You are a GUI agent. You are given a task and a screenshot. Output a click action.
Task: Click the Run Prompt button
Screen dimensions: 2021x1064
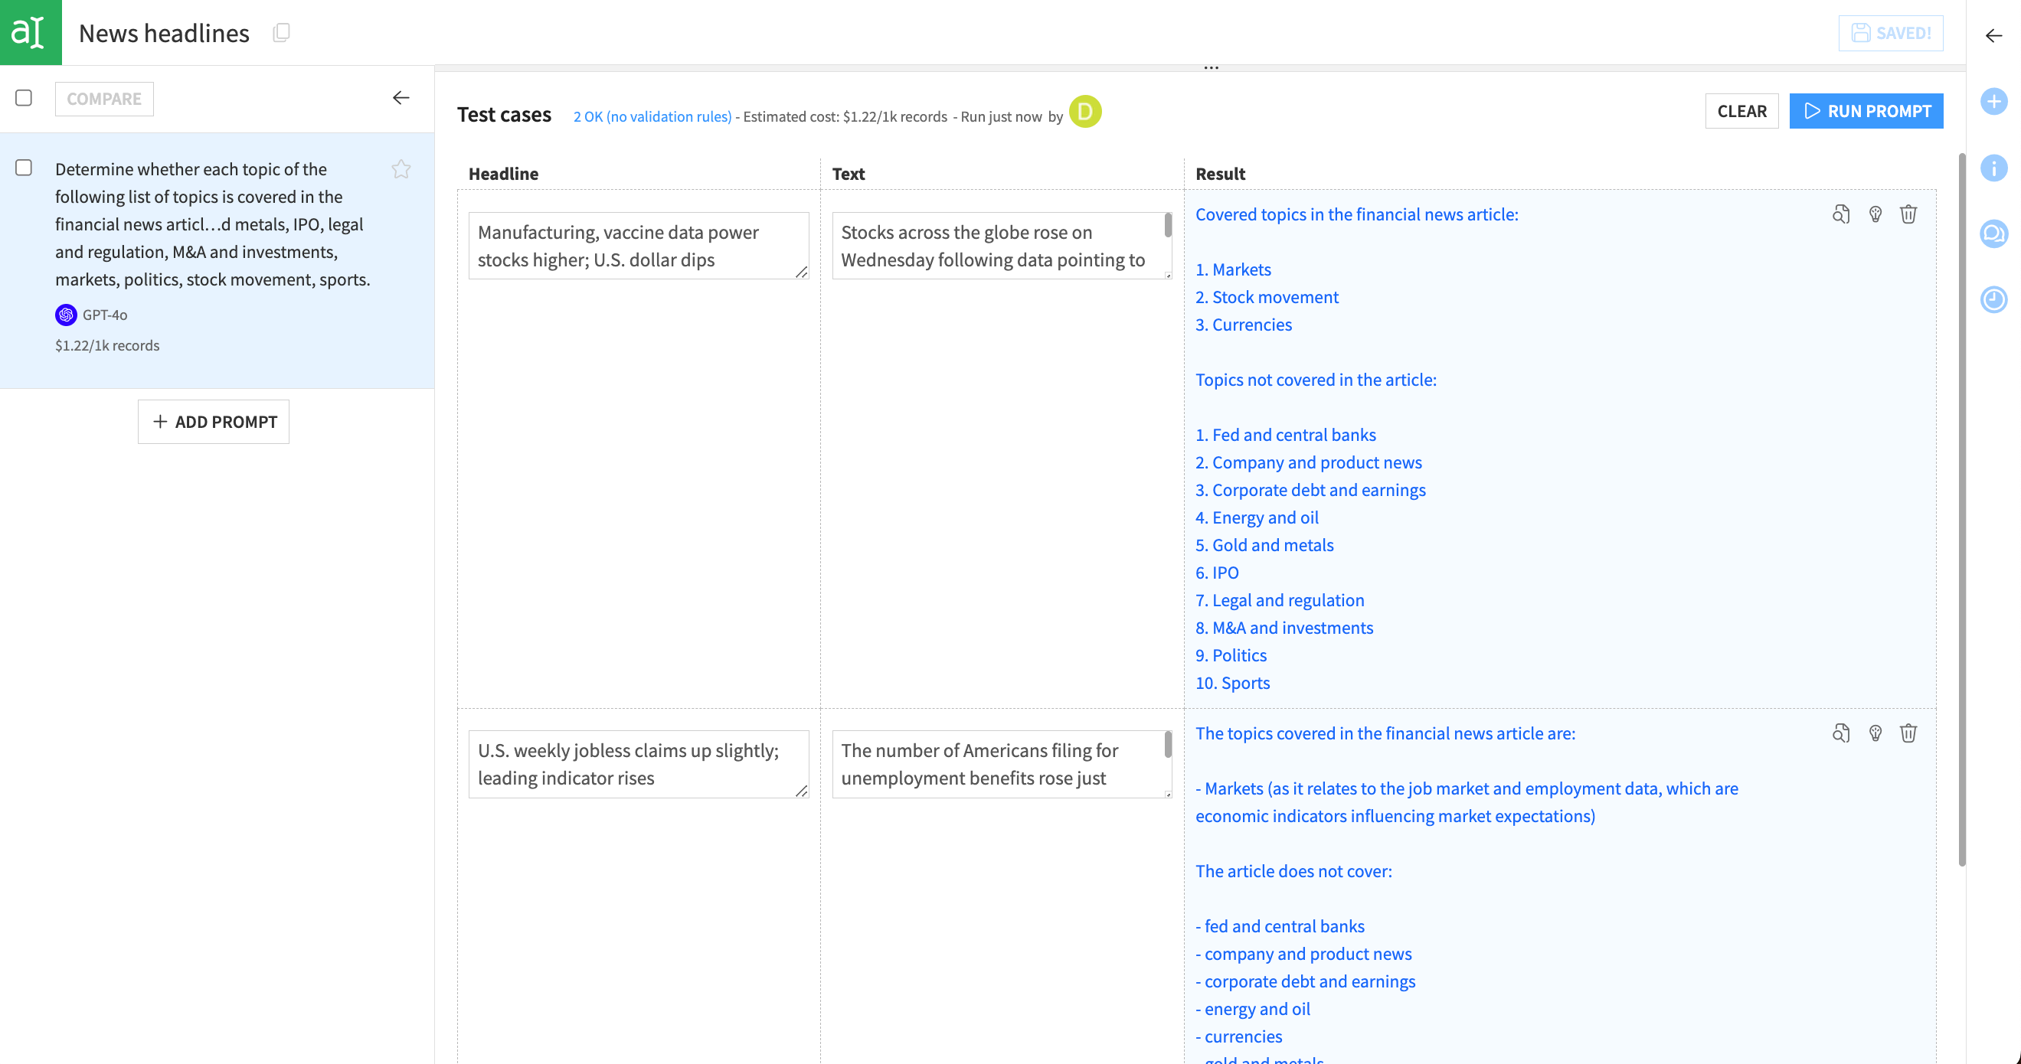(1866, 111)
